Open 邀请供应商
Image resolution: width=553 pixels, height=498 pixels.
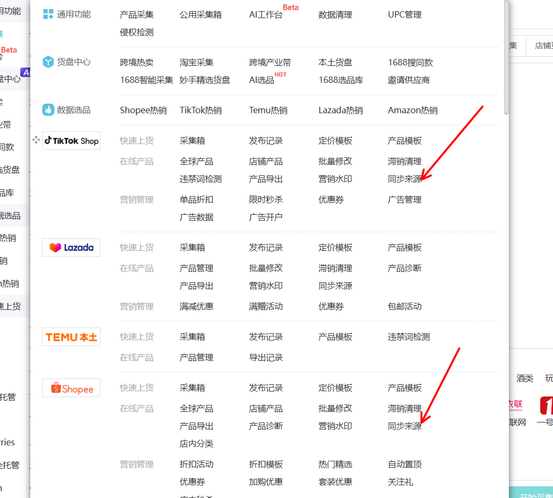(409, 80)
